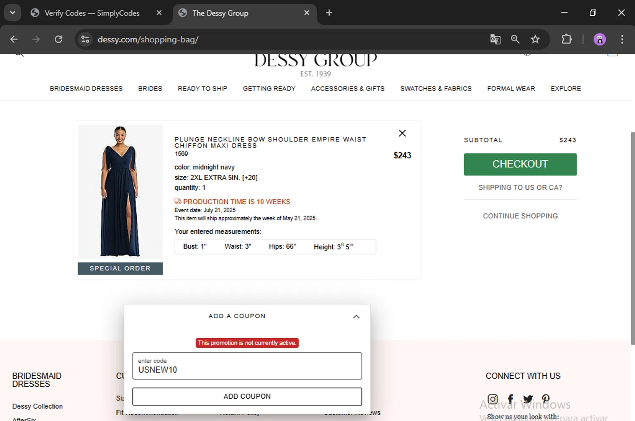Restore down the browser window
Image resolution: width=635 pixels, height=421 pixels.
(x=593, y=13)
